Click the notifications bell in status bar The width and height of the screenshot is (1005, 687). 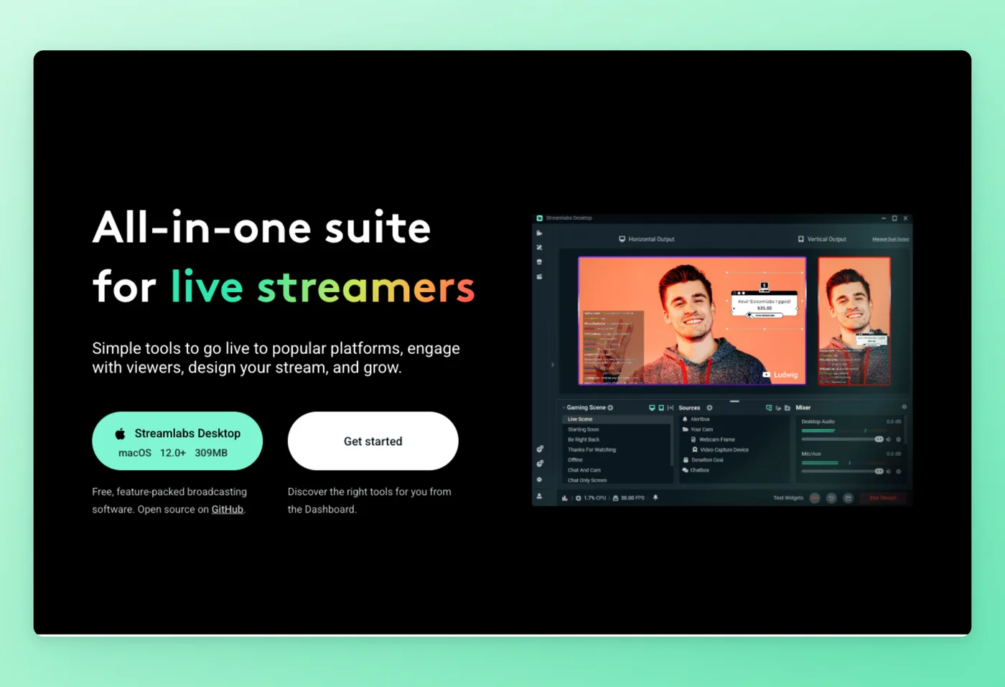pyautogui.click(x=655, y=497)
